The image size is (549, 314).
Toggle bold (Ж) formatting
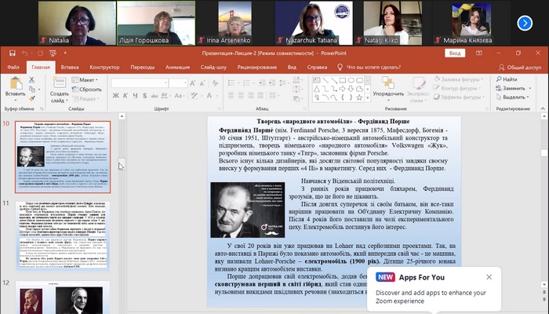point(115,97)
